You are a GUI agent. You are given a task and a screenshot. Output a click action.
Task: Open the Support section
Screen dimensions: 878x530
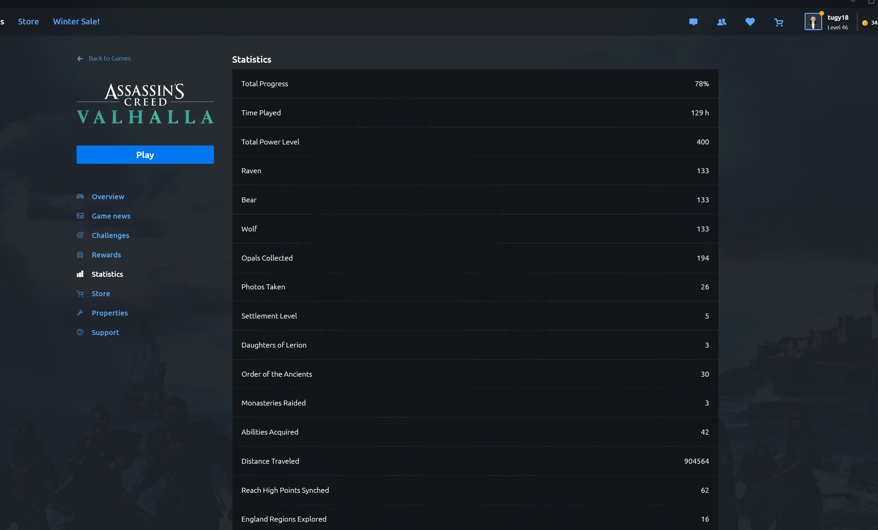coord(106,332)
